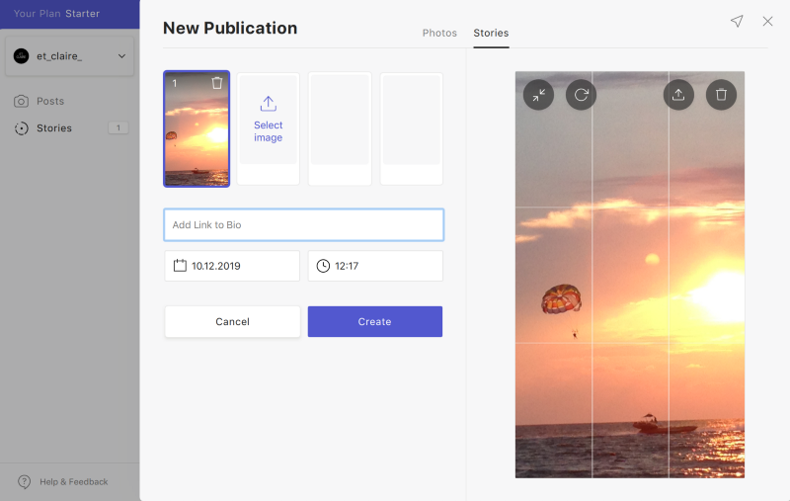Viewport: 790px width, 501px height.
Task: Click the upload icon on the preview image
Action: (x=678, y=95)
